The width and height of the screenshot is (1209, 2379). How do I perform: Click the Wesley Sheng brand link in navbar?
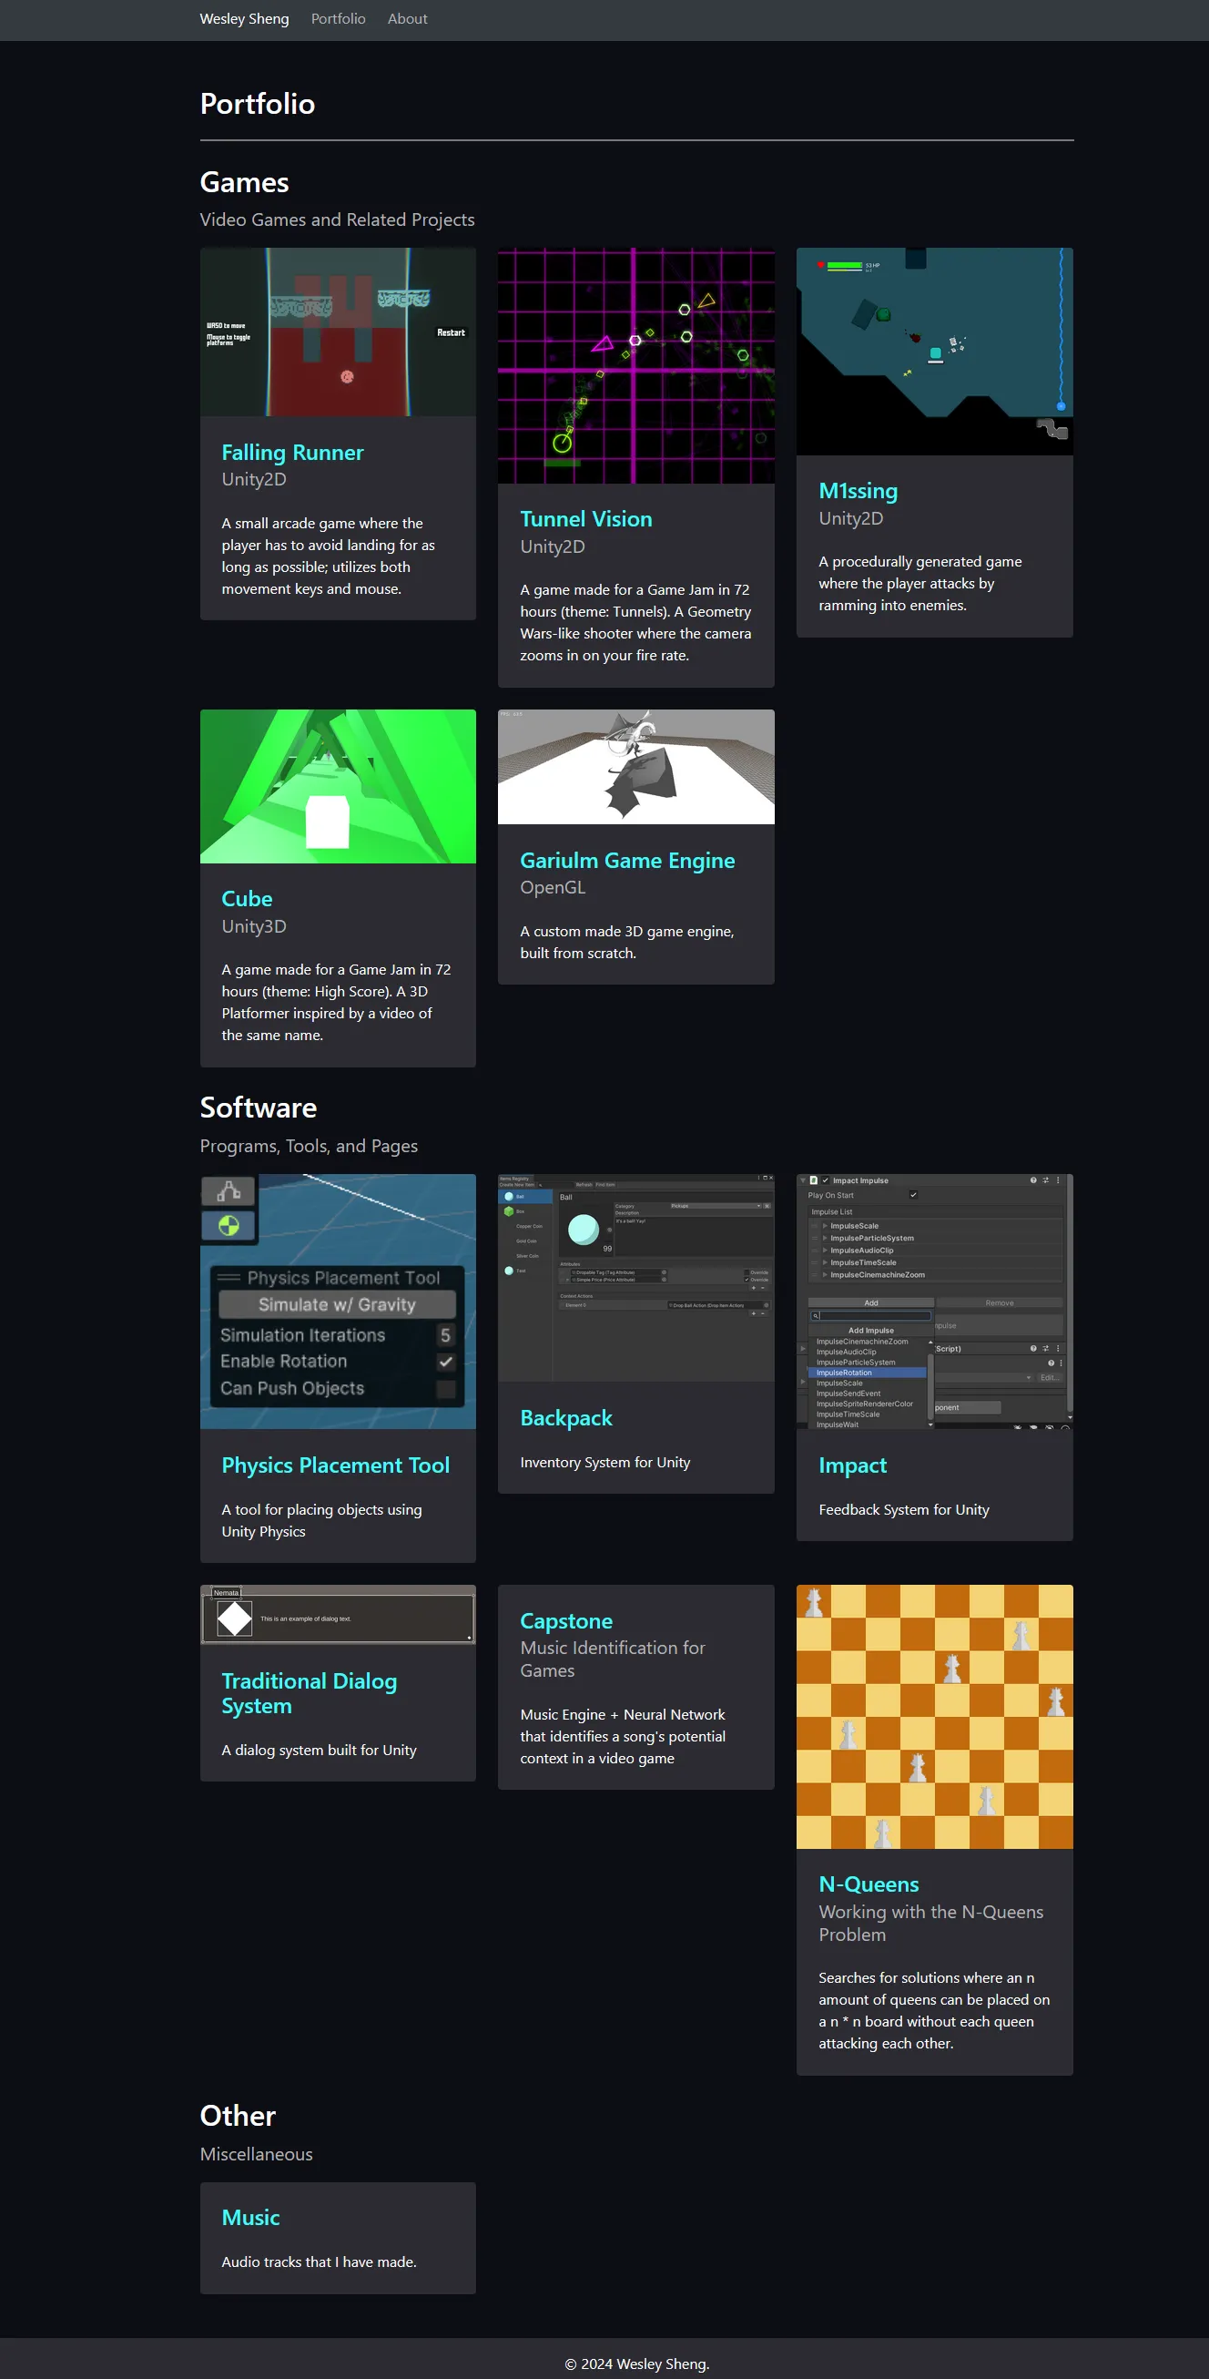pyautogui.click(x=245, y=18)
